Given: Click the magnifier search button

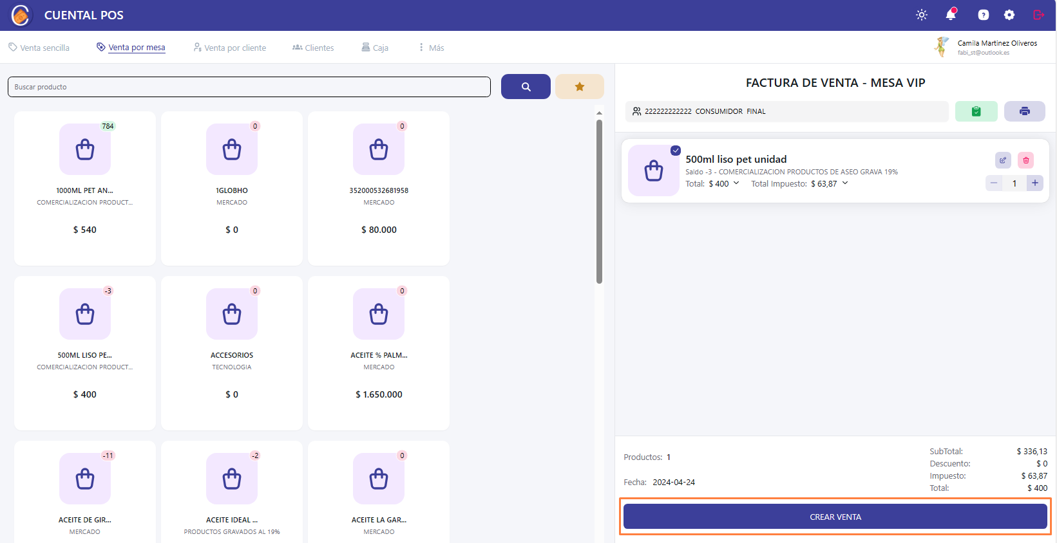Looking at the screenshot, I should click(x=526, y=87).
